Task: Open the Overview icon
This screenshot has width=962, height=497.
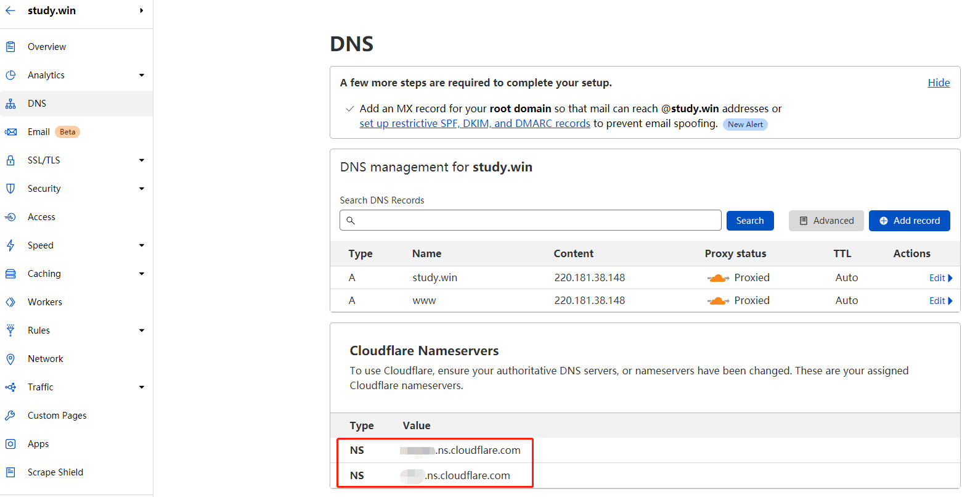Action: coord(10,46)
